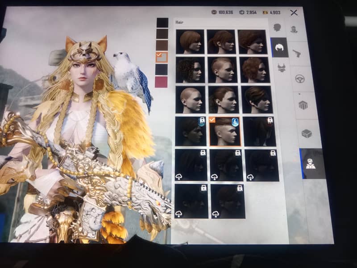
Task: Tap the download cloud on the fifth row's first hairstyle
Action: point(179,176)
